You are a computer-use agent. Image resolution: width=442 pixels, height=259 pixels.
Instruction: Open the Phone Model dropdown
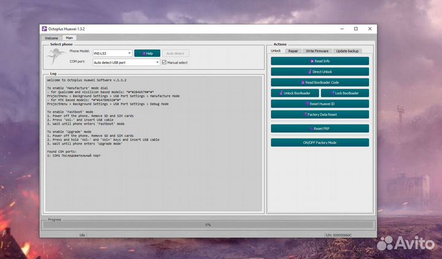(x=112, y=53)
